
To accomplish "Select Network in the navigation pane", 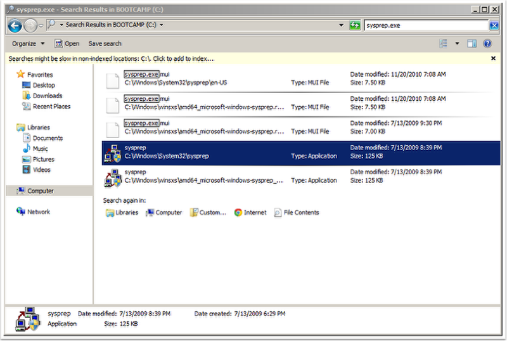I will pyautogui.click(x=38, y=212).
